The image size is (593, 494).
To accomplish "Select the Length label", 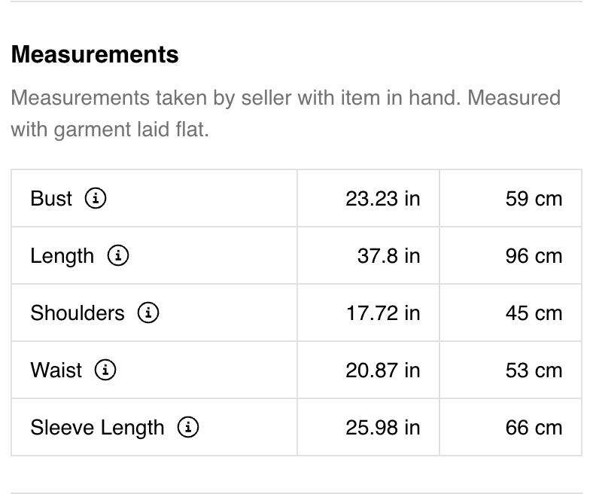I will pos(62,256).
